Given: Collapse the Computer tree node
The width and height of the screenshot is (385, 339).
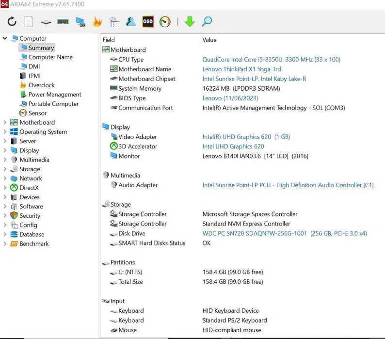Looking at the screenshot, I should pos(5,38).
